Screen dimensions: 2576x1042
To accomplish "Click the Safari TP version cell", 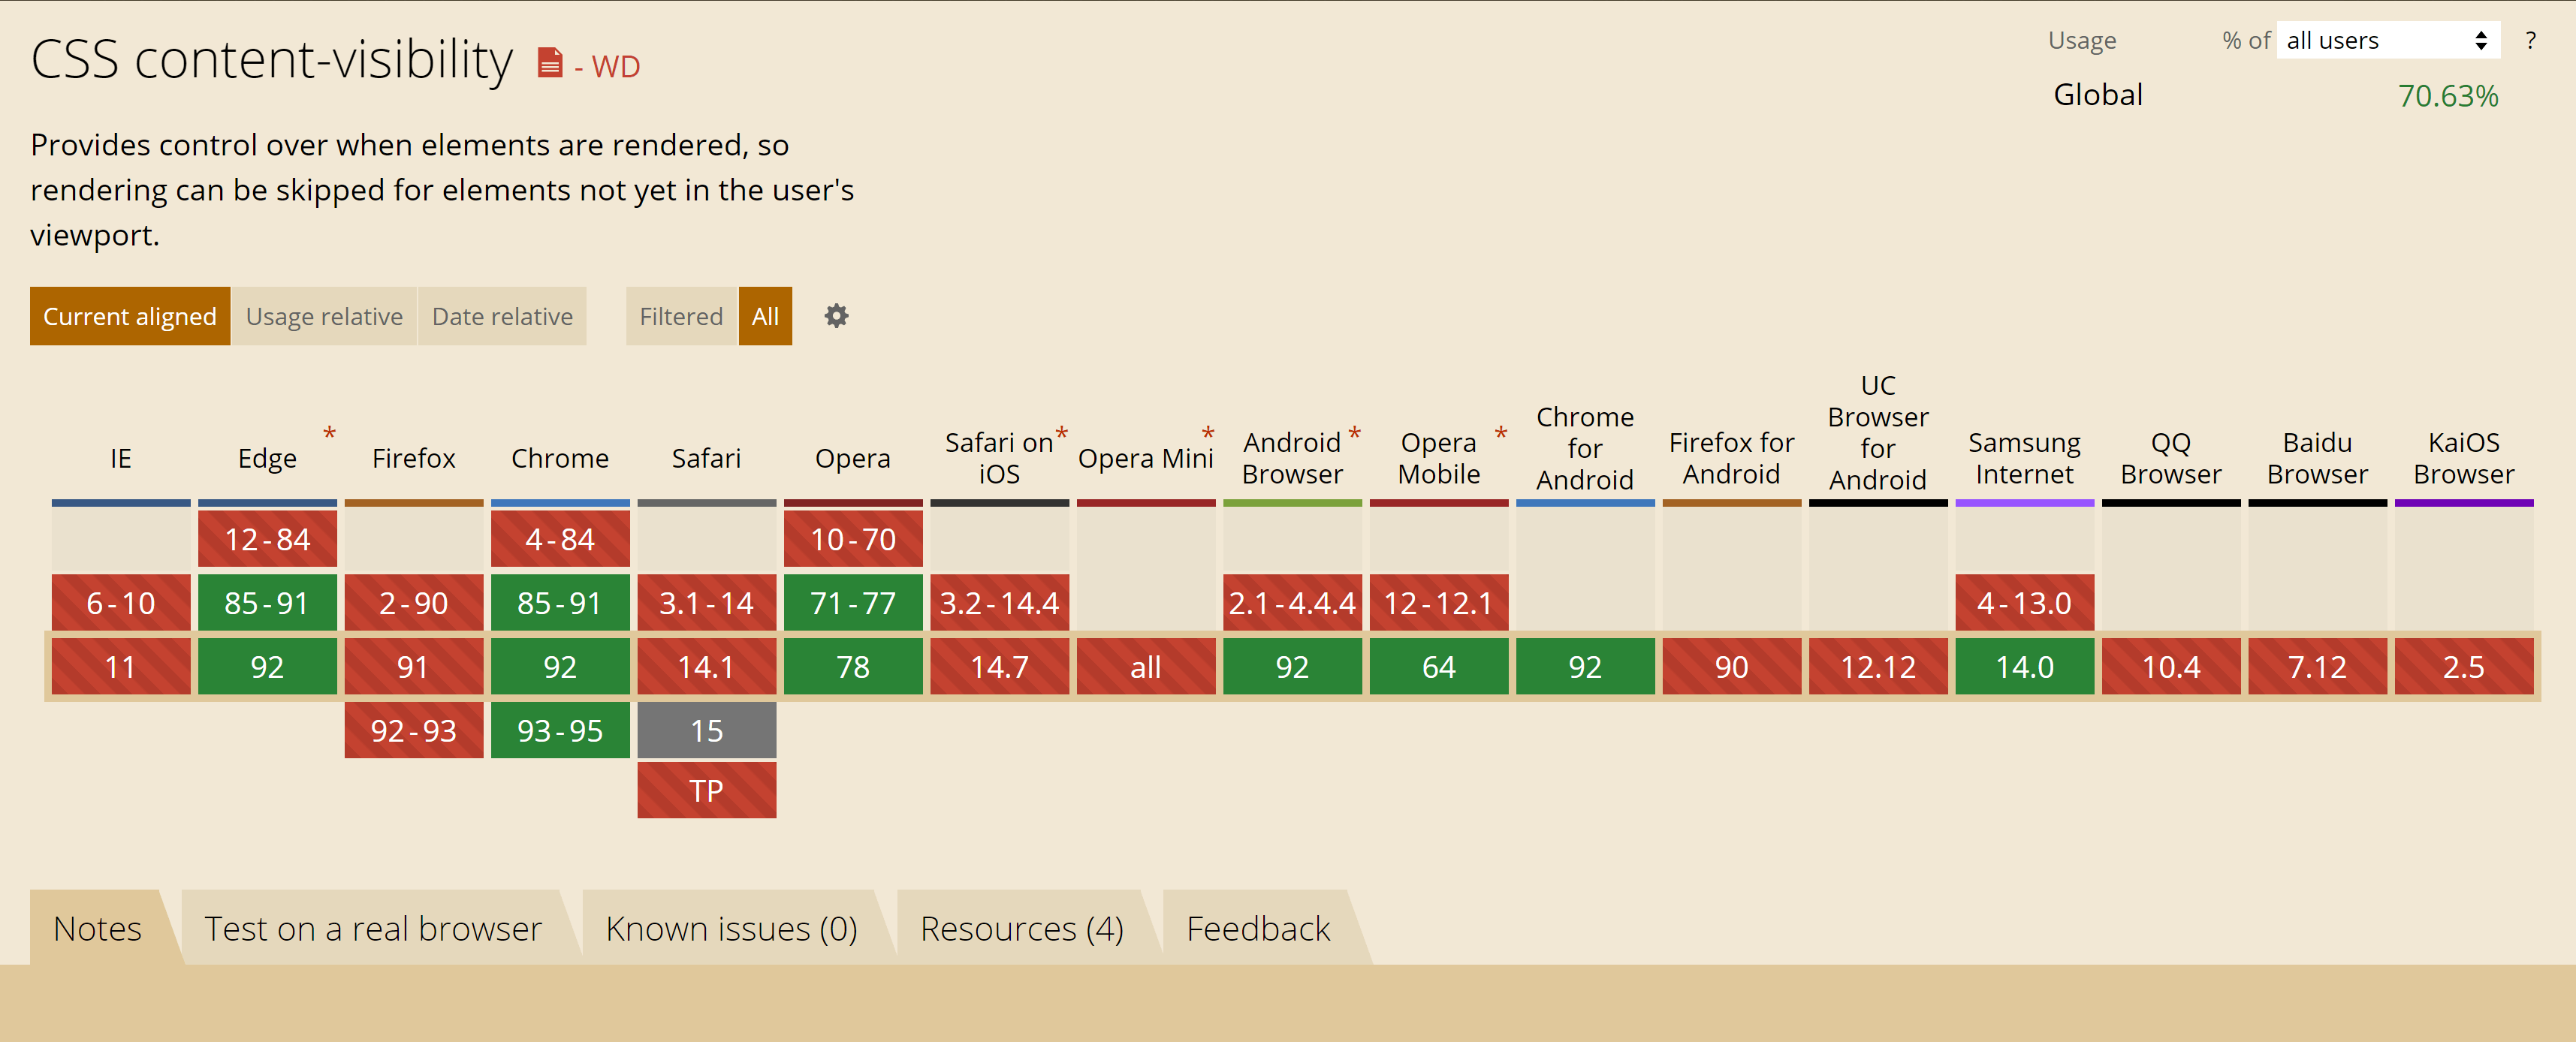I will pyautogui.click(x=706, y=791).
